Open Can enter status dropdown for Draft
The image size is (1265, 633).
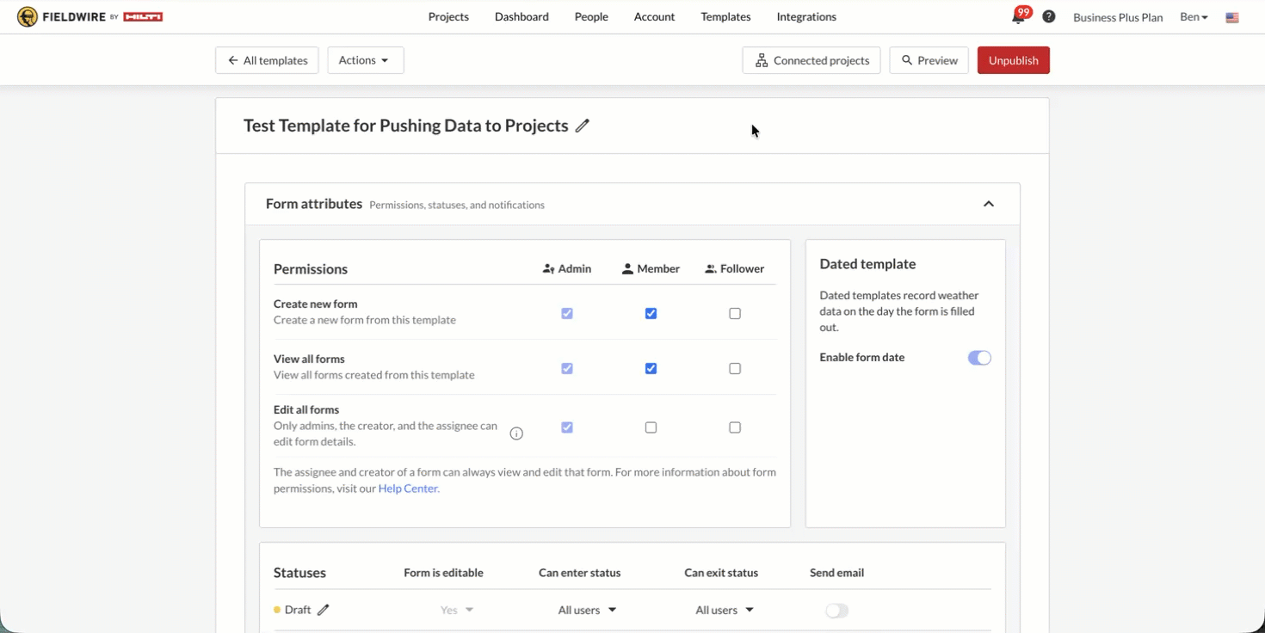pos(587,610)
